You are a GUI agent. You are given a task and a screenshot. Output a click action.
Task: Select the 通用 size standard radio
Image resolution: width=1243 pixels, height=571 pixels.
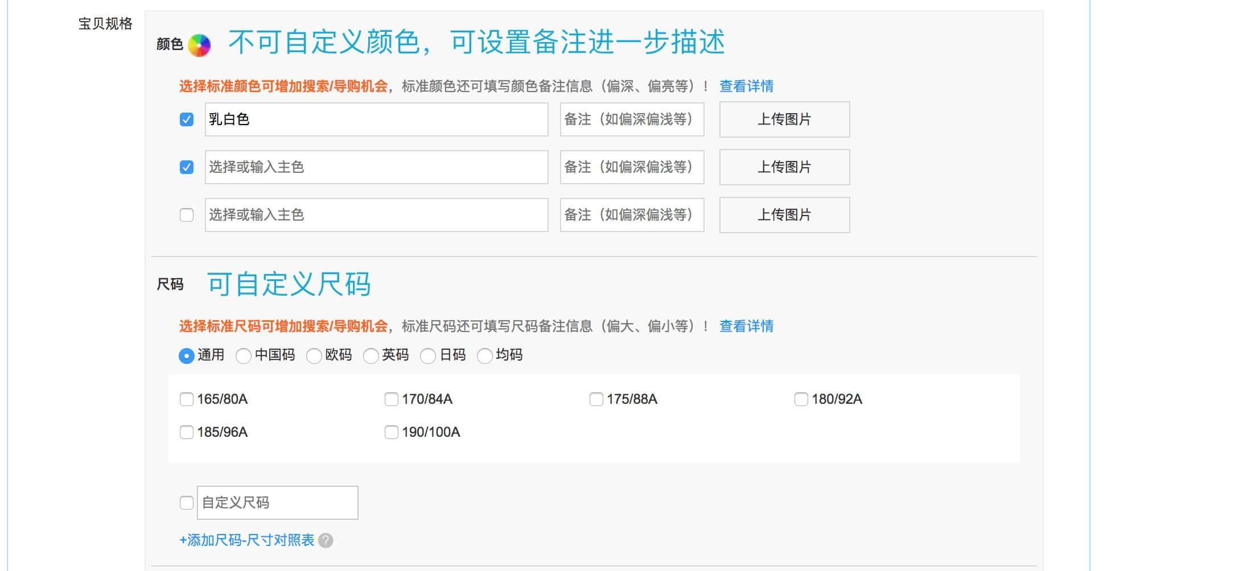point(187,356)
